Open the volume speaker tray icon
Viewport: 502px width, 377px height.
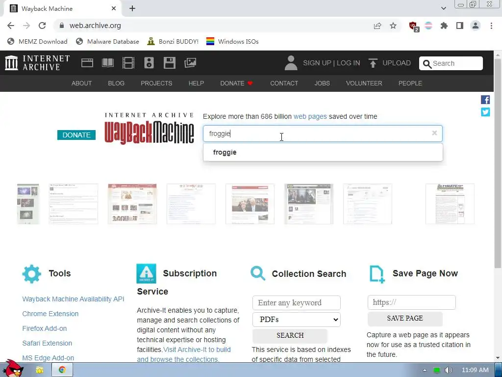(x=448, y=370)
